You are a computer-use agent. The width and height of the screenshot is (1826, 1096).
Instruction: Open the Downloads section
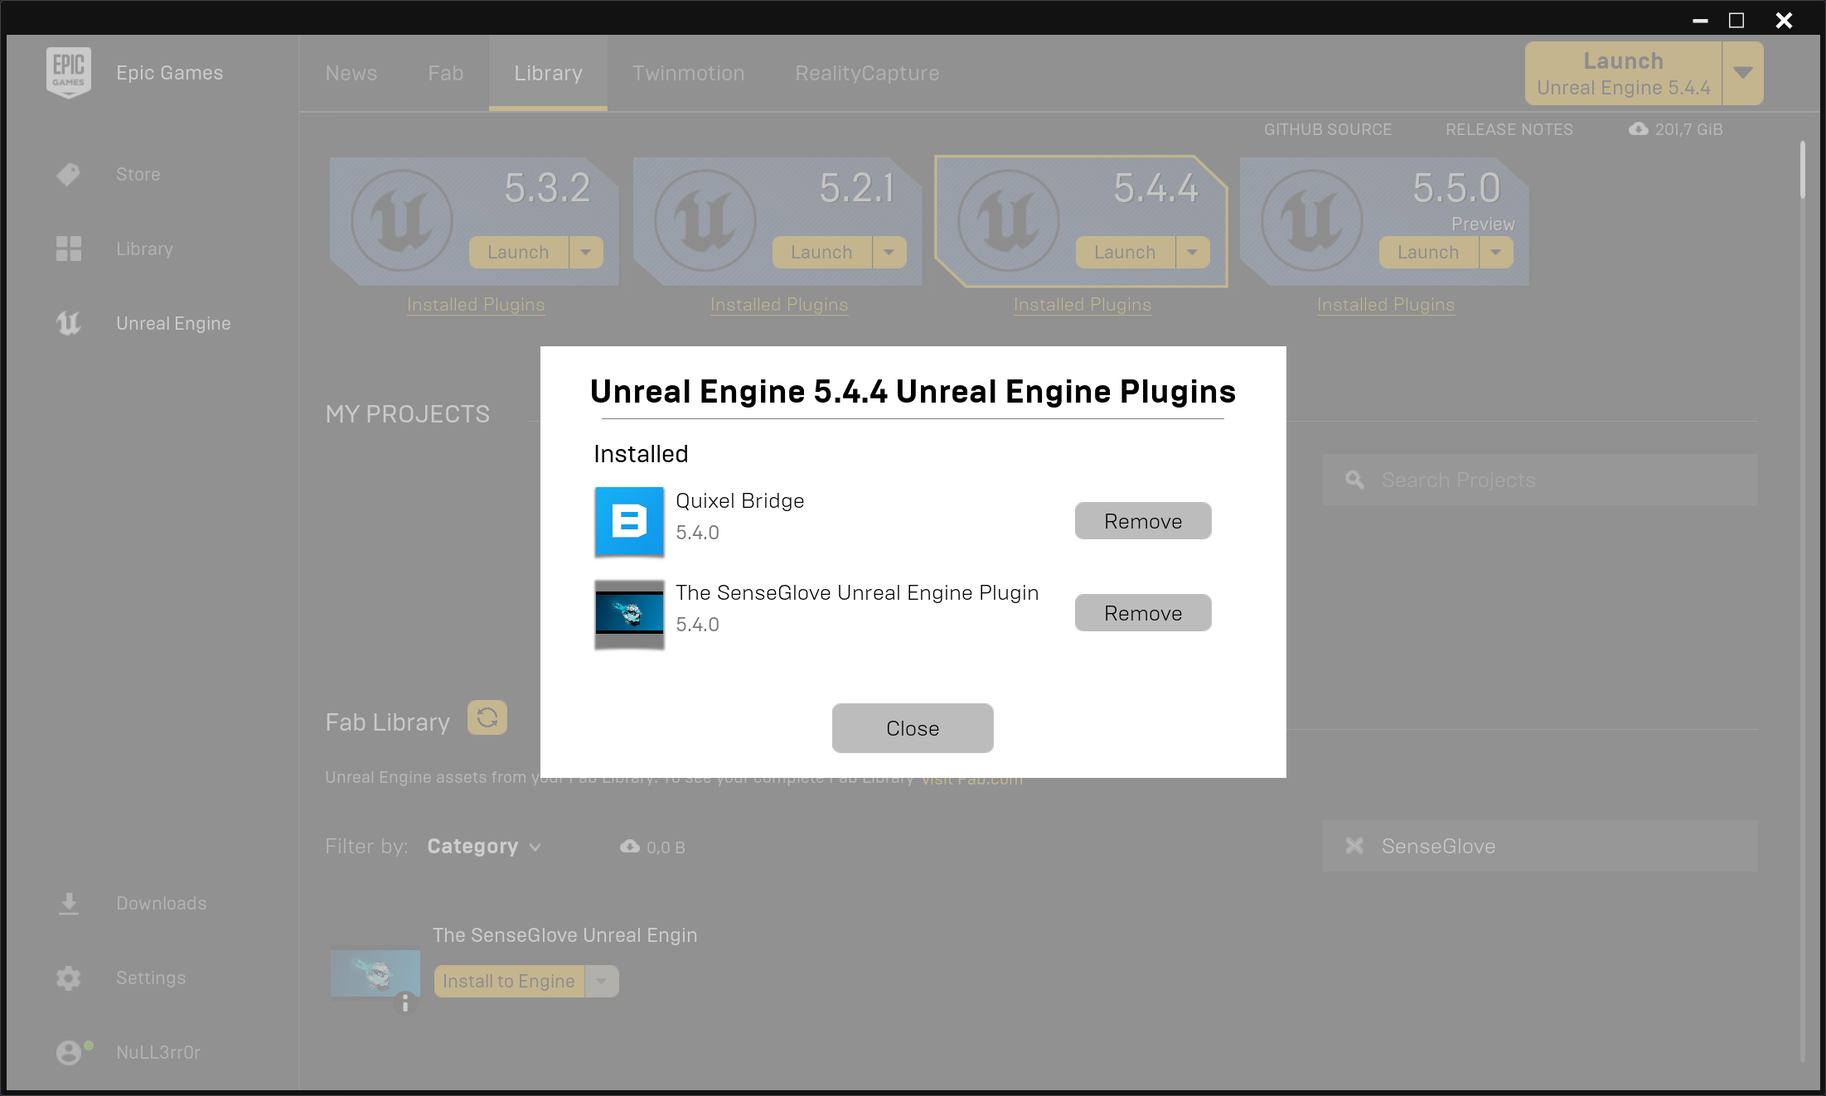(69, 903)
